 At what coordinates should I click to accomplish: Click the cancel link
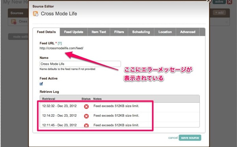pyautogui.click(x=173, y=138)
